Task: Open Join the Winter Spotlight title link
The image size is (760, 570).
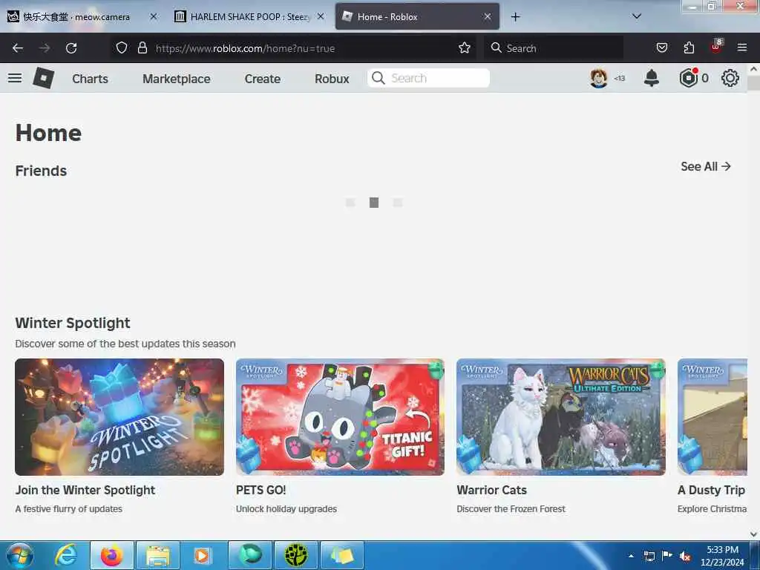Action: (85, 490)
